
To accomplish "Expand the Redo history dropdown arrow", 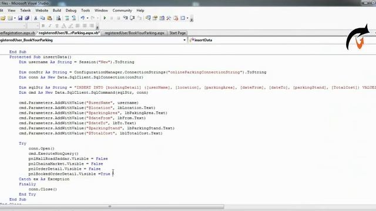I will pyautogui.click(x=98, y=18).
